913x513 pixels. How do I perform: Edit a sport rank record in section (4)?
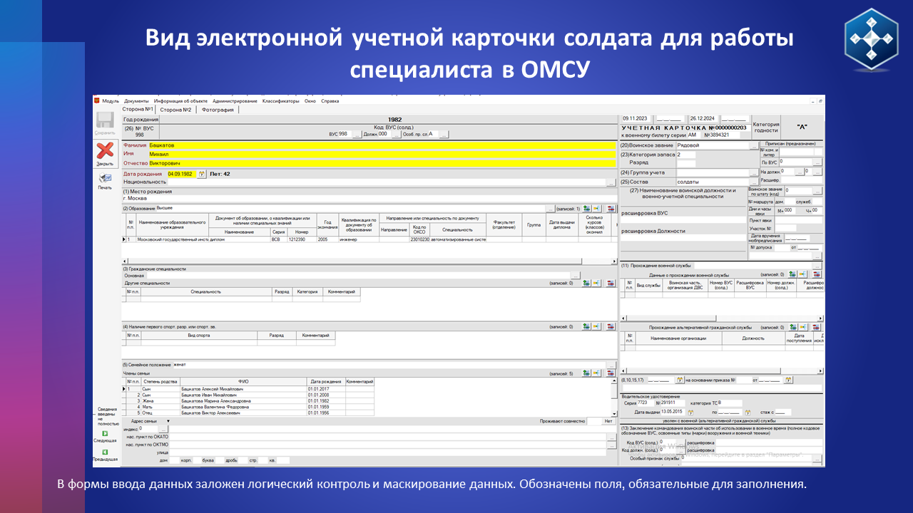[597, 326]
